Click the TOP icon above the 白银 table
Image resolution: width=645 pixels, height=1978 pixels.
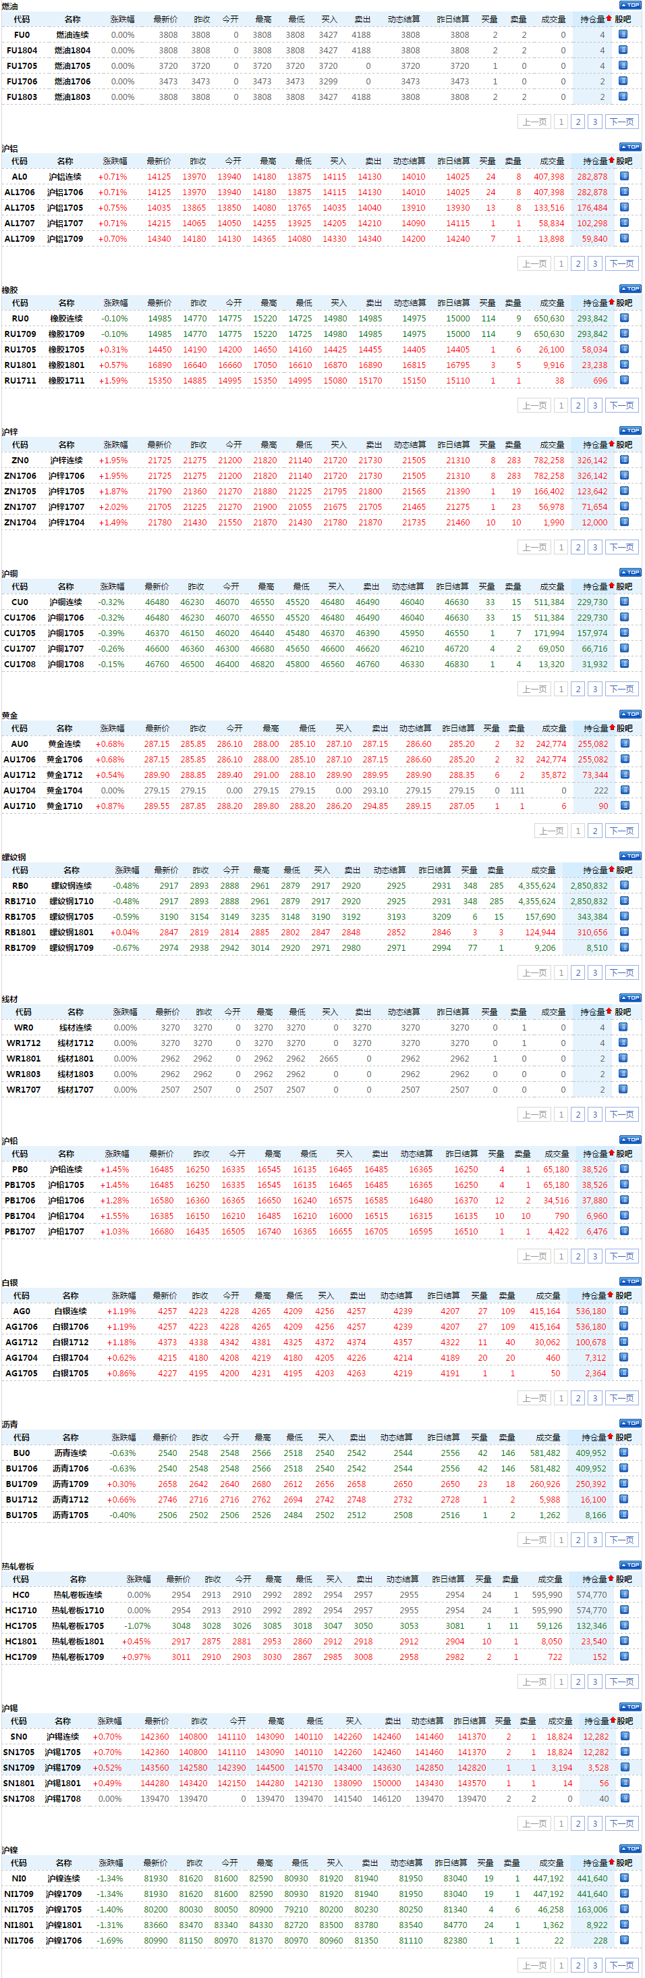630,1281
